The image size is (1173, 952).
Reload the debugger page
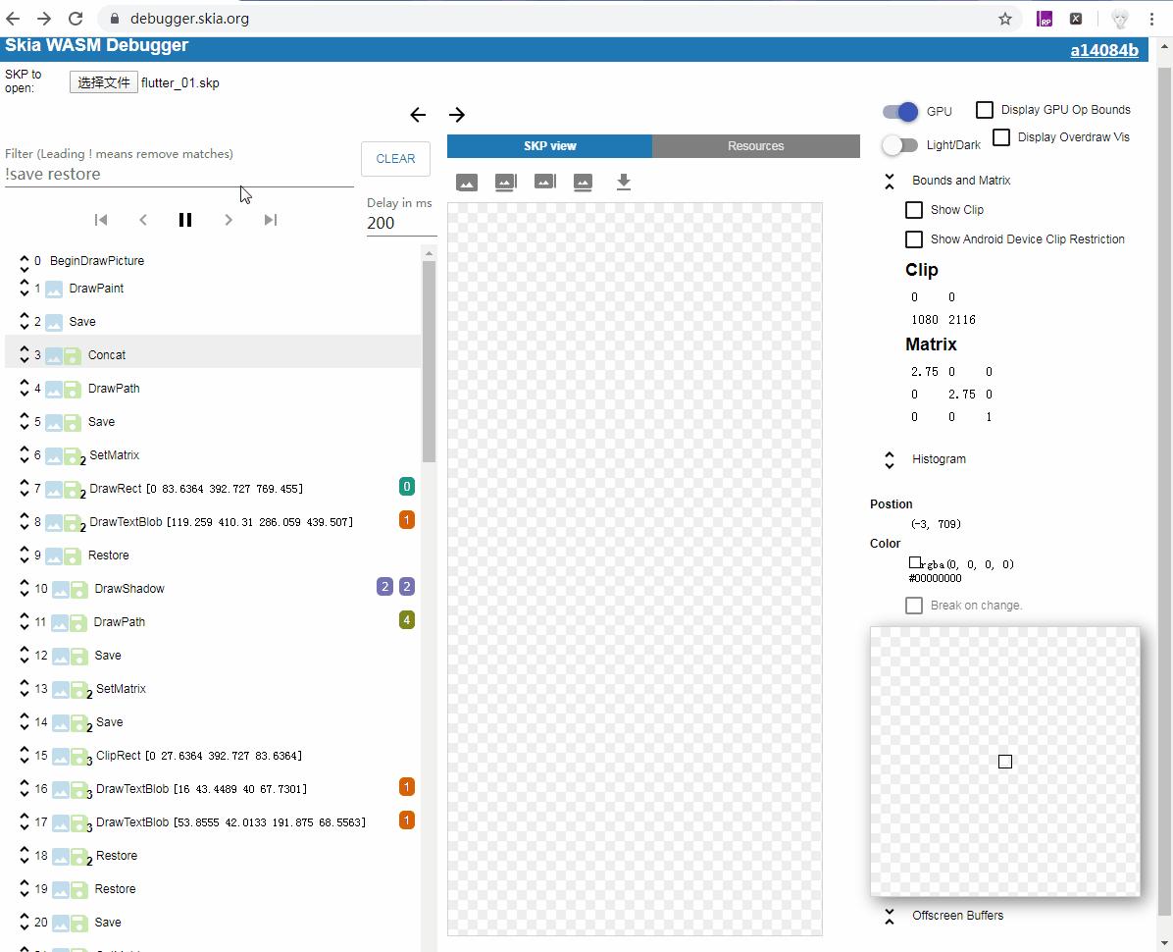pyautogui.click(x=76, y=19)
